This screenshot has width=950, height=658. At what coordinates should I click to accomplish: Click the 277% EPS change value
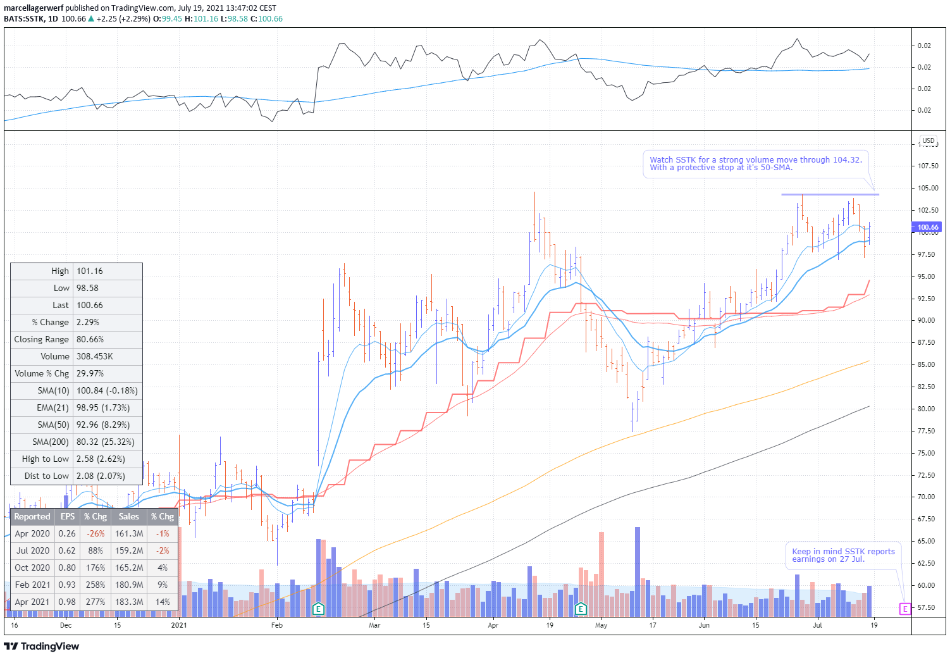pos(96,602)
